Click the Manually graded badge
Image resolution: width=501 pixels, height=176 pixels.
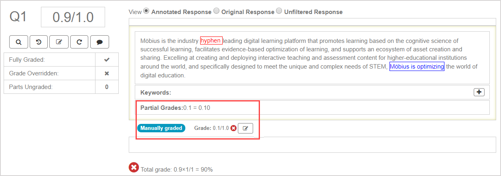(x=161, y=128)
